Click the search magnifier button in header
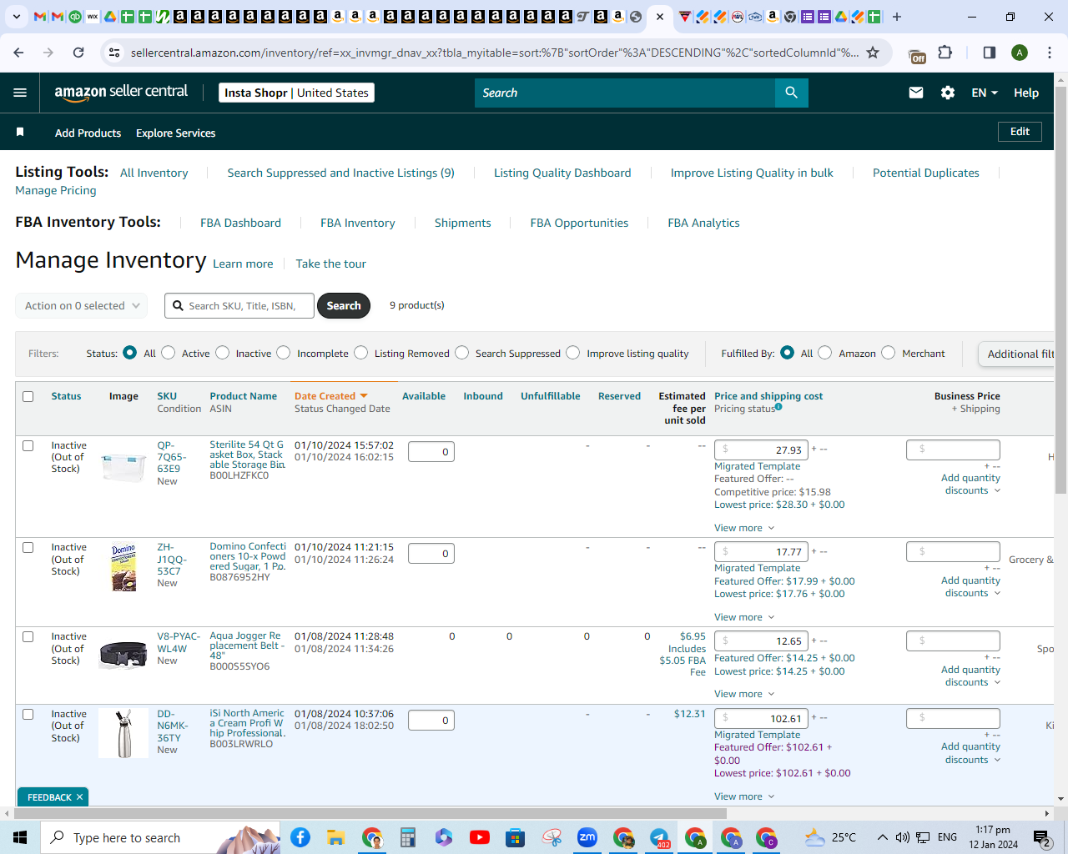Viewport: 1068px width, 854px height. click(791, 93)
